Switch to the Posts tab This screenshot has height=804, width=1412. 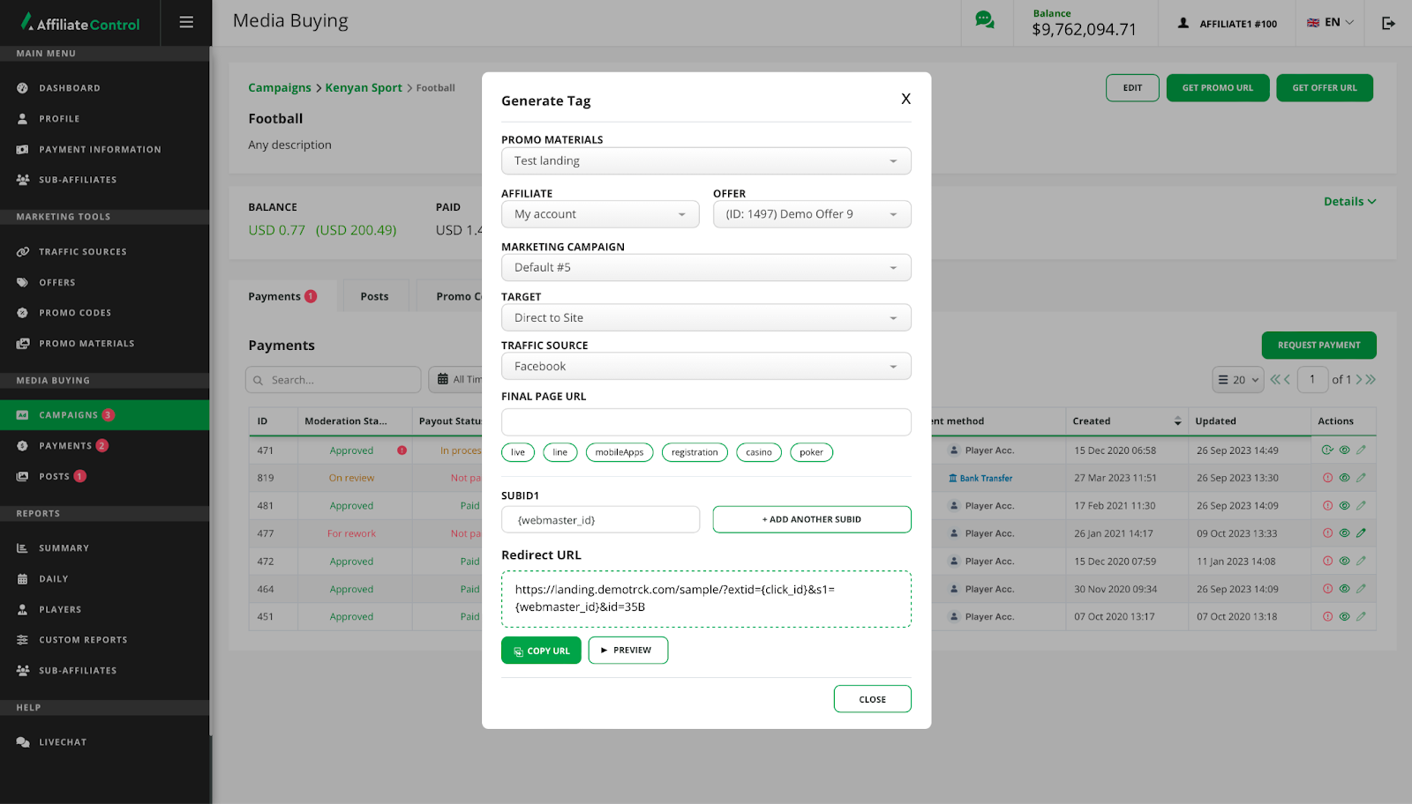tap(374, 297)
